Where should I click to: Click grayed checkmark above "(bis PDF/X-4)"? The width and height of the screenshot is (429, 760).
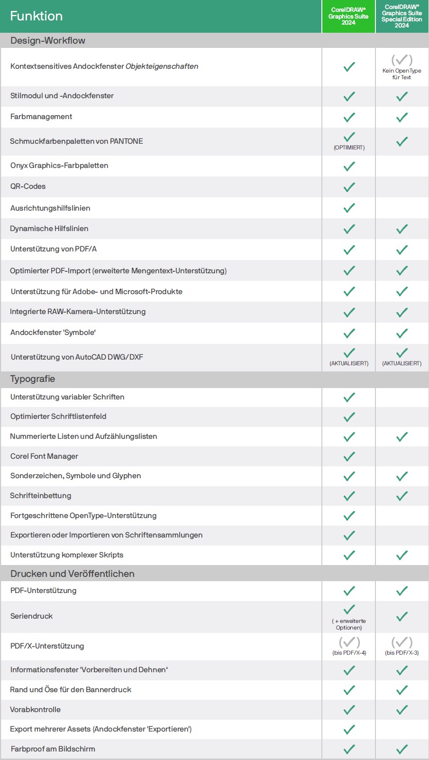(x=349, y=642)
